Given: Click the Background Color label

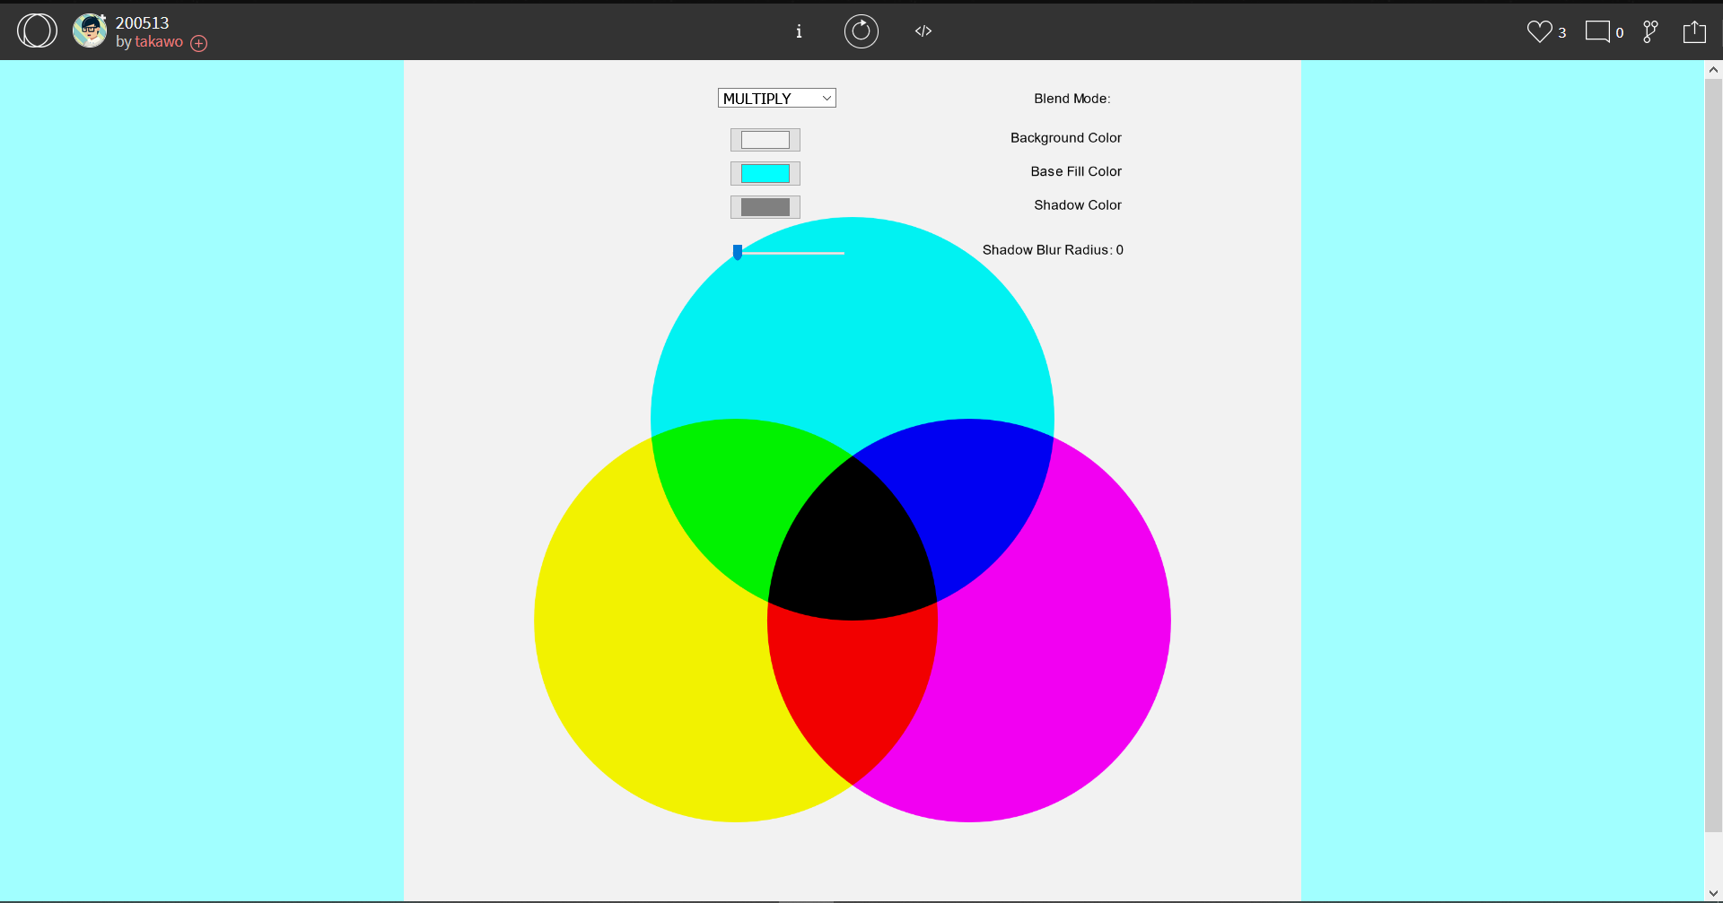Looking at the screenshot, I should click(x=1066, y=138).
